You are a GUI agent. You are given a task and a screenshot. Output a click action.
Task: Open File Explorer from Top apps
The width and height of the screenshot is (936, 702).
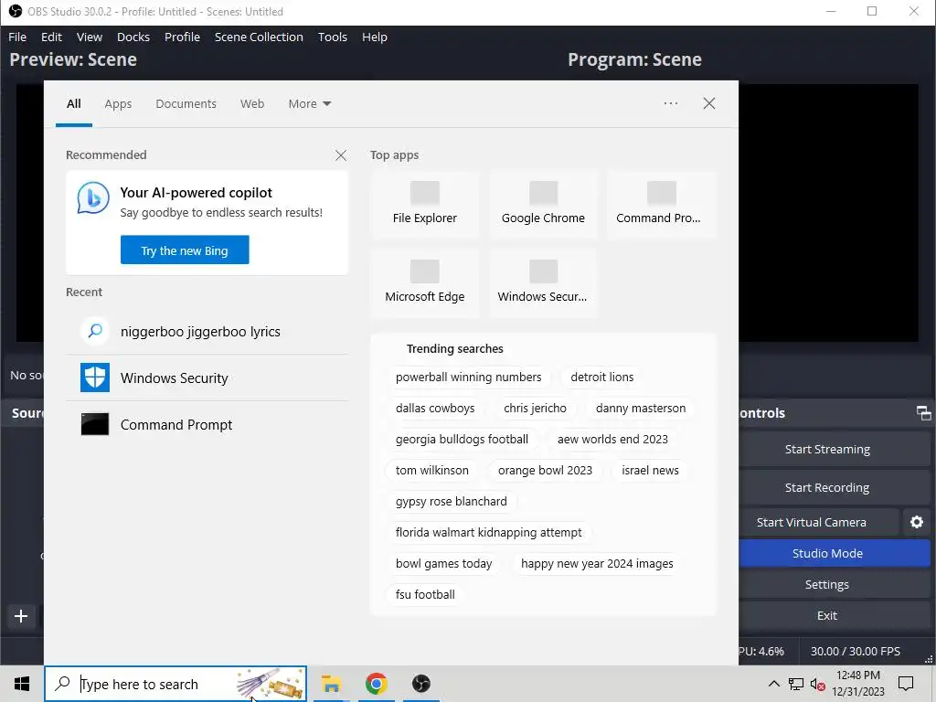click(424, 204)
